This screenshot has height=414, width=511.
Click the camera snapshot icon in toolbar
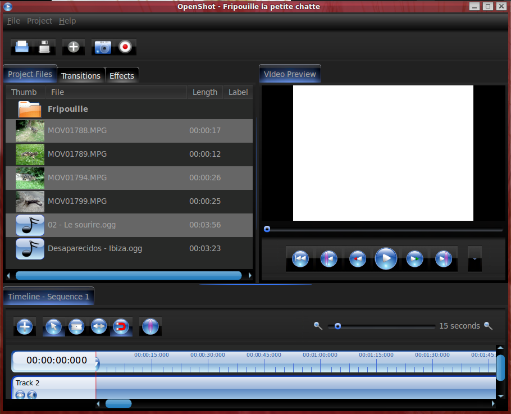[103, 47]
